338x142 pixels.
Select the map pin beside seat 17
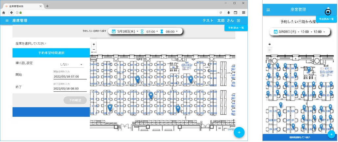point(138,80)
